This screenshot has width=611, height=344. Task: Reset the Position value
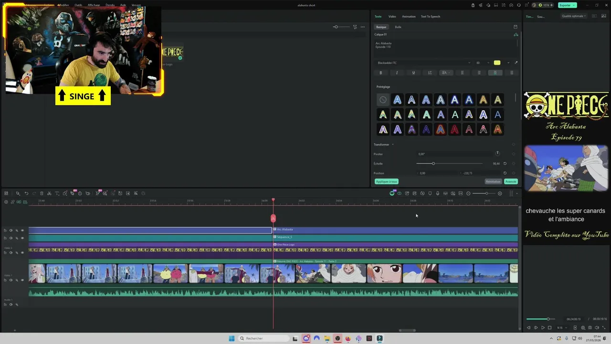tap(505, 173)
